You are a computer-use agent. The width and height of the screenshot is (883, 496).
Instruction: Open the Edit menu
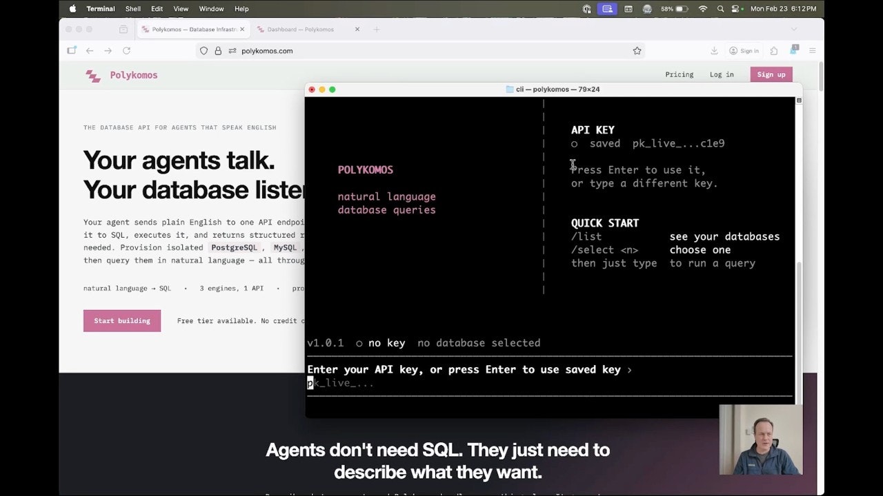tap(157, 9)
